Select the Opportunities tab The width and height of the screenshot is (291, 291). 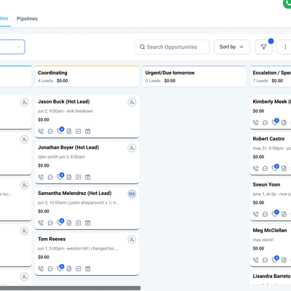(x=4, y=19)
